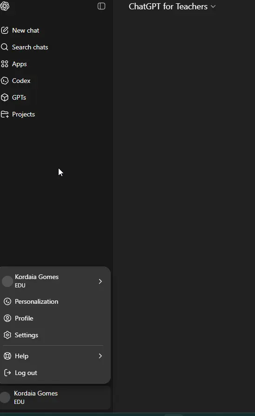Click the Apps grid icon

[5, 64]
